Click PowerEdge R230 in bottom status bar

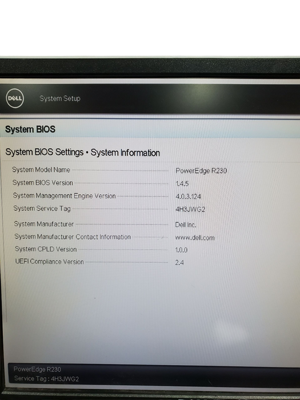(37, 369)
